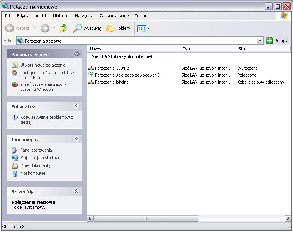Select Połączenie sieci bezprzewodowej 2 name
293x232 pixels.
point(127,75)
